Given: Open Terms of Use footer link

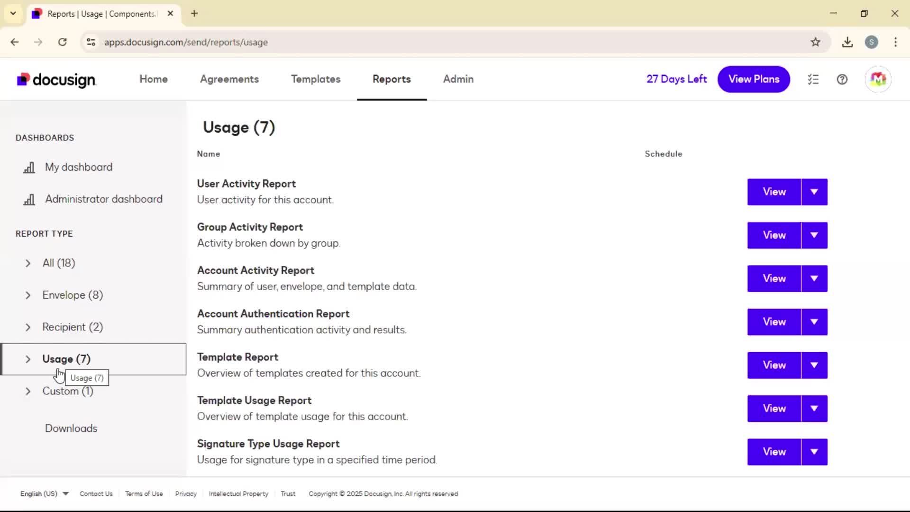Looking at the screenshot, I should tap(144, 494).
